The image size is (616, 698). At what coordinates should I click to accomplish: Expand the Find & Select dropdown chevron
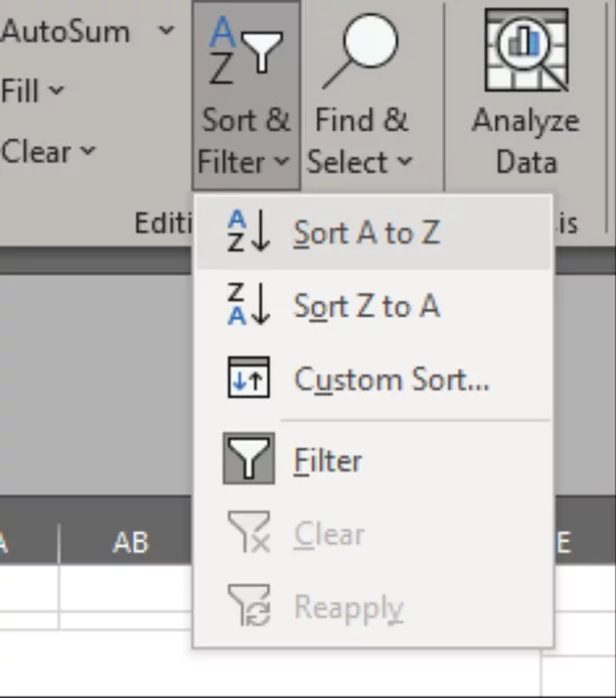403,162
